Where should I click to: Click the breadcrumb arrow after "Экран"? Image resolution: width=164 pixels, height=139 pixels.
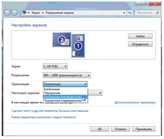[43, 13]
